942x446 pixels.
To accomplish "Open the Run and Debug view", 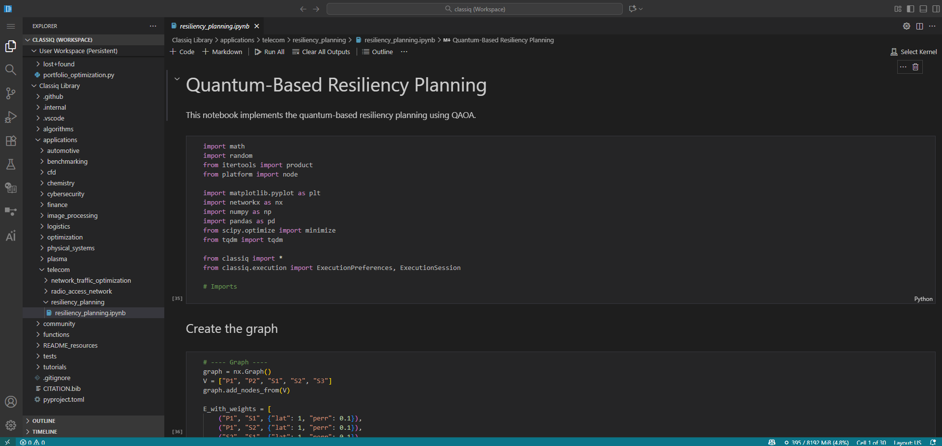I will 11,117.
